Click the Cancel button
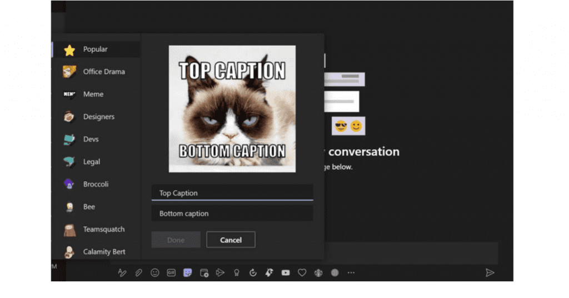This screenshot has width=569, height=298. point(231,240)
